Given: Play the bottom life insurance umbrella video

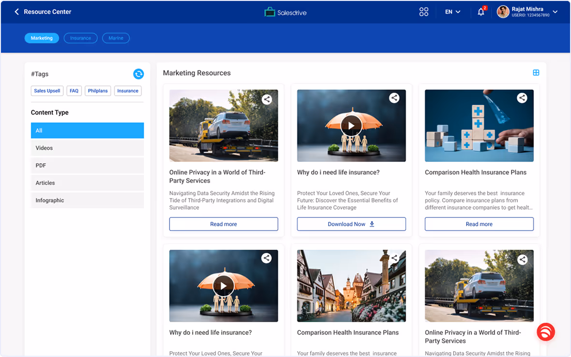Looking at the screenshot, I should tap(223, 286).
